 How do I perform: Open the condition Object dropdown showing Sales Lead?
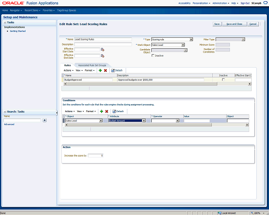point(101,121)
